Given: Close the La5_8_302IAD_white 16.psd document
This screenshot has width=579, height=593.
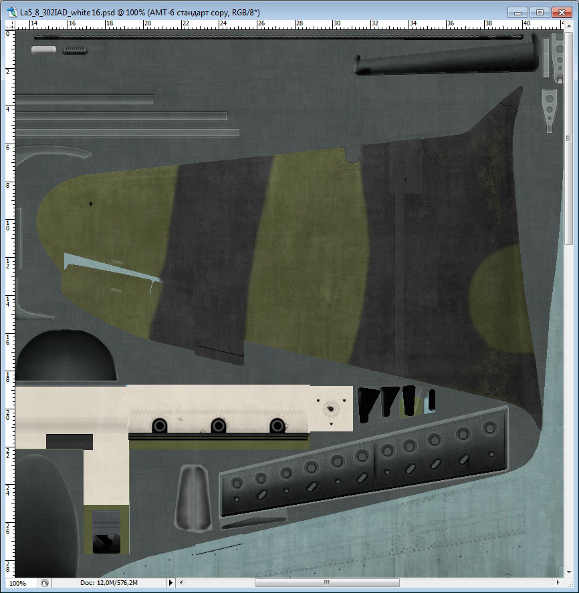Looking at the screenshot, I should tap(562, 13).
